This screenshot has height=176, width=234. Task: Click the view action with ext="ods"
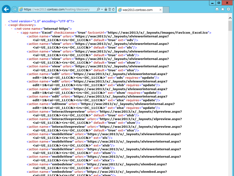pyautogui.click(x=98, y=38)
